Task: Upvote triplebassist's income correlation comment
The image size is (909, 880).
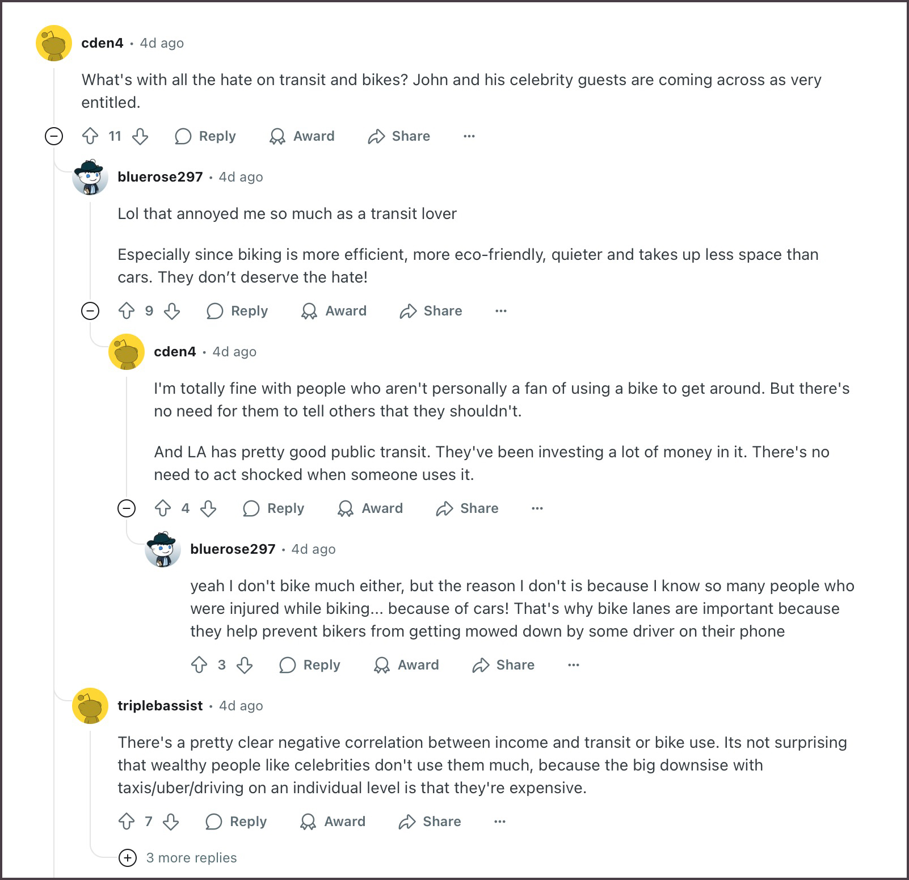Action: 127,822
